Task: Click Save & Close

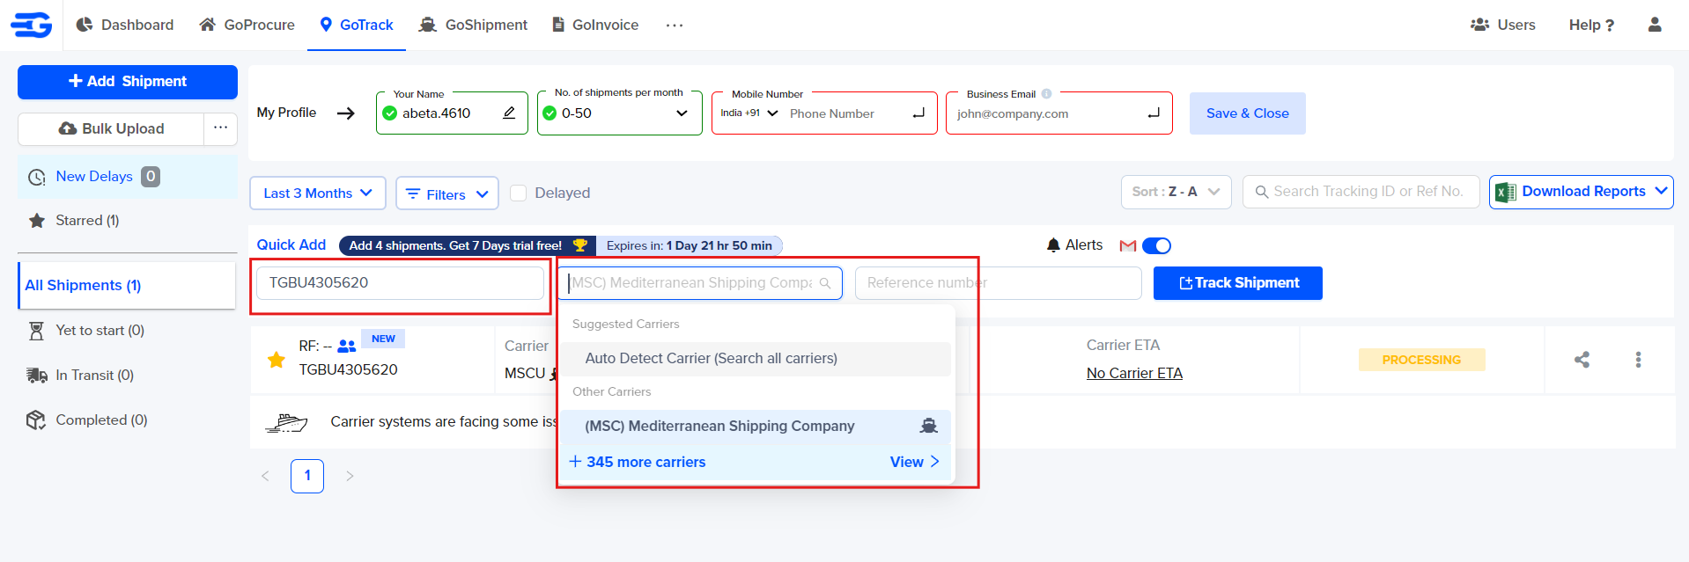Action: 1247,113
